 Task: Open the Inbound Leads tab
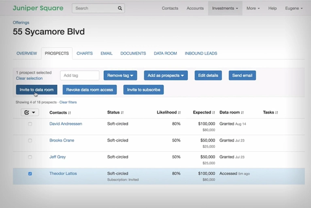click(x=201, y=53)
